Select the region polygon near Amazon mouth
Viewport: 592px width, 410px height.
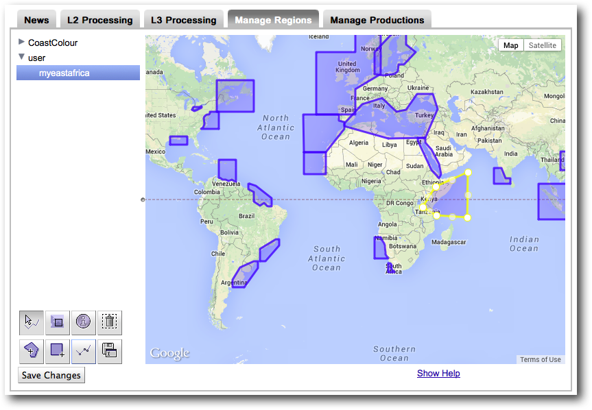(x=261, y=195)
